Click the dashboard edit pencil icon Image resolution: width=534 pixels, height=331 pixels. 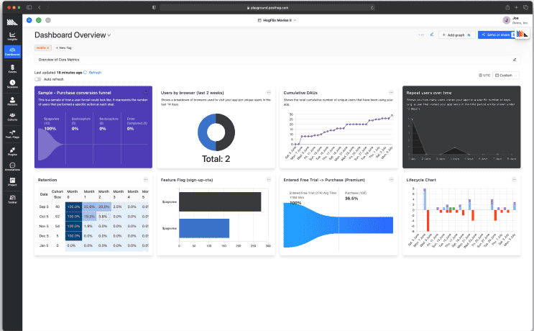coord(432,35)
